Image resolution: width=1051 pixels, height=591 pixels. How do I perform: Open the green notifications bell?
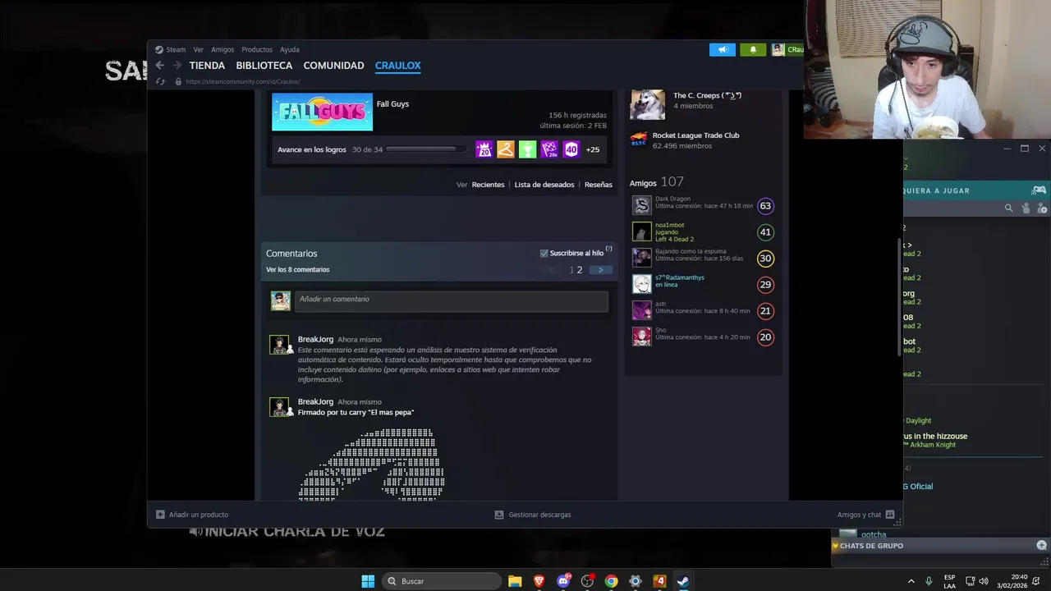click(x=753, y=50)
